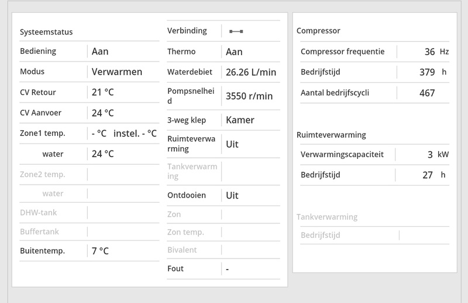Click the Modus value 'Verwarmen'
Viewport: 468px width, 303px height.
117,72
